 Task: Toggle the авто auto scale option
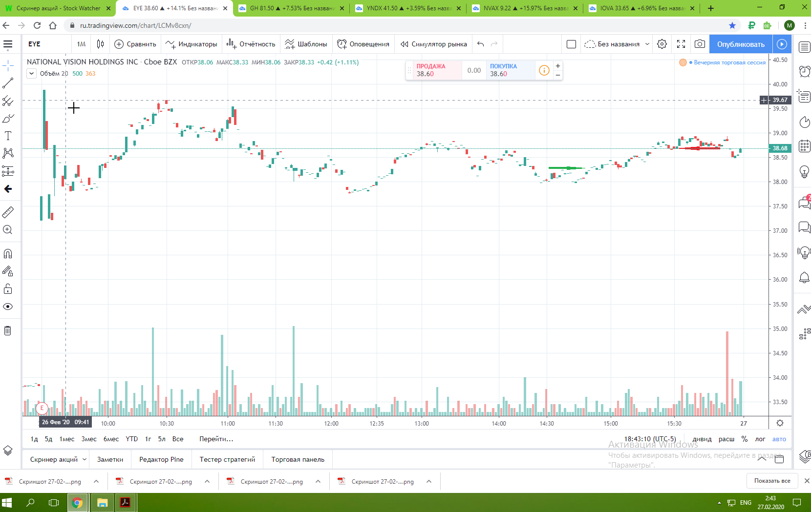click(x=779, y=439)
